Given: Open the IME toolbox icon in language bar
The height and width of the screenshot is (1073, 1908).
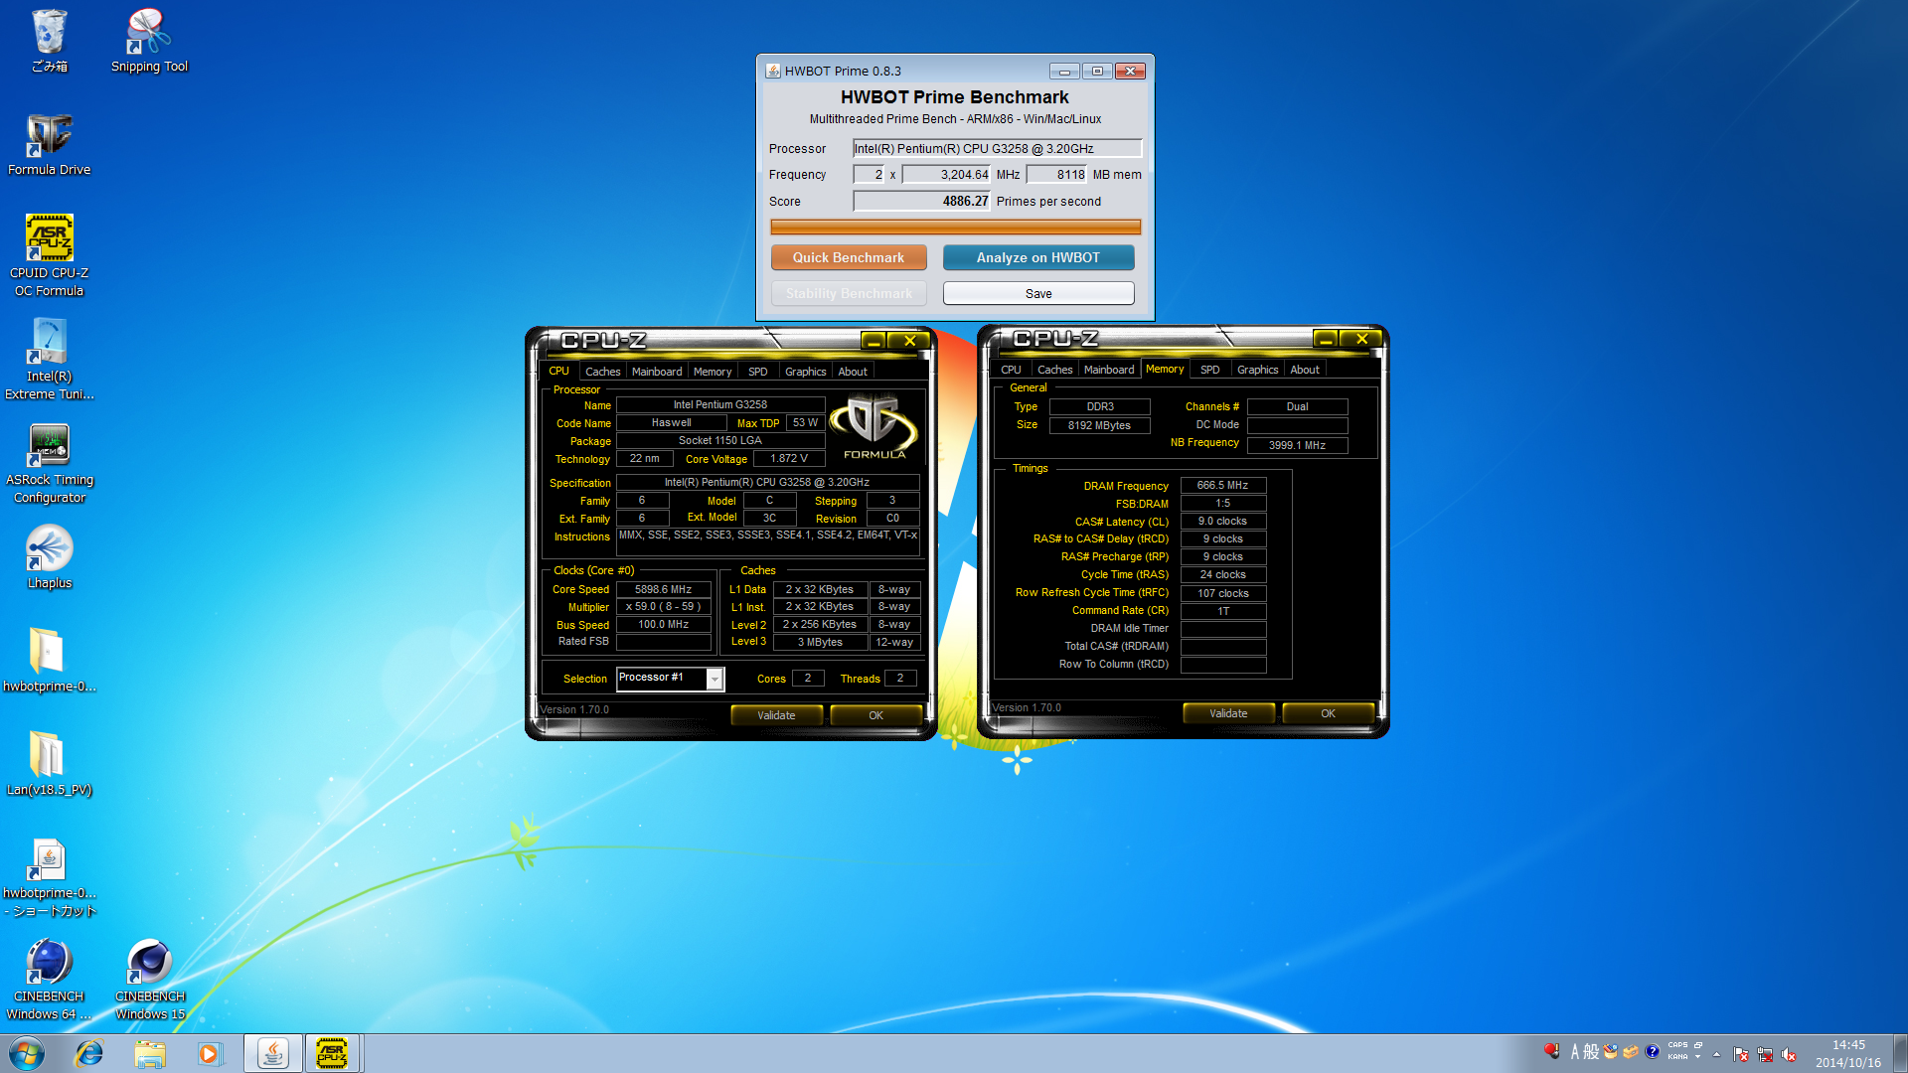Looking at the screenshot, I should coord(1631,1051).
